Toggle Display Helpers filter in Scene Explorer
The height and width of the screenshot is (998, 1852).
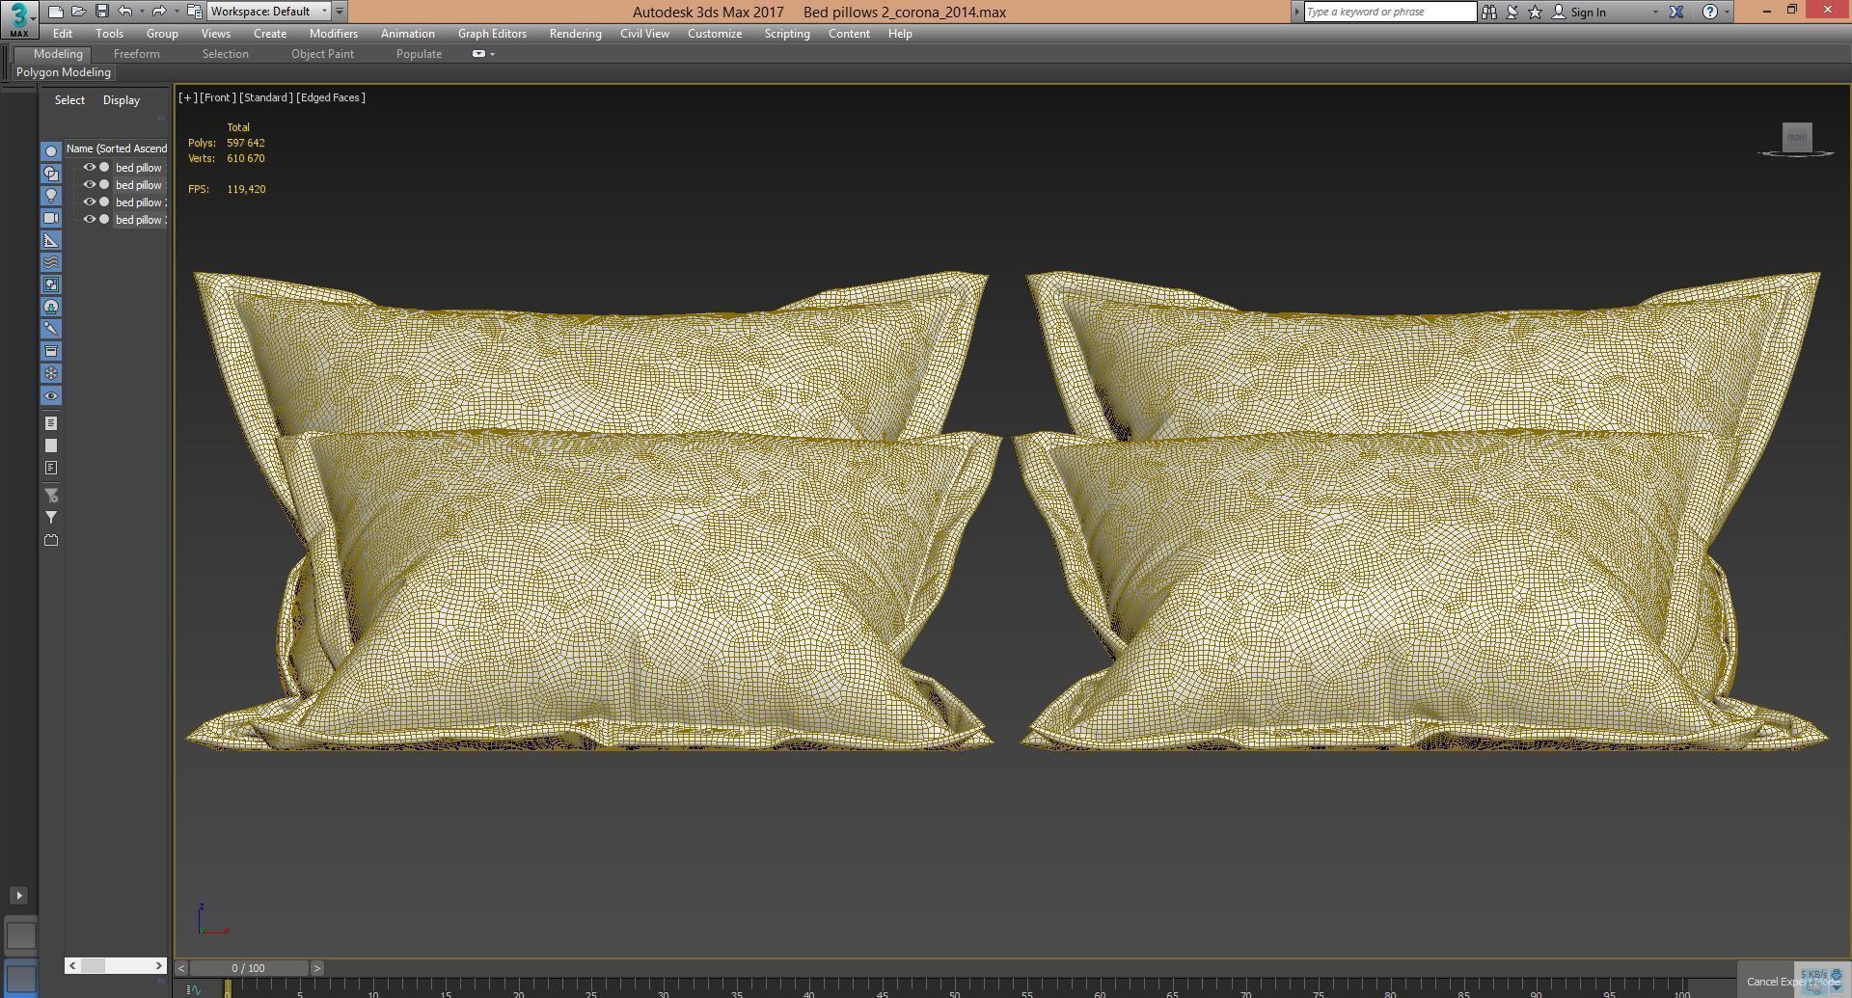[x=51, y=240]
